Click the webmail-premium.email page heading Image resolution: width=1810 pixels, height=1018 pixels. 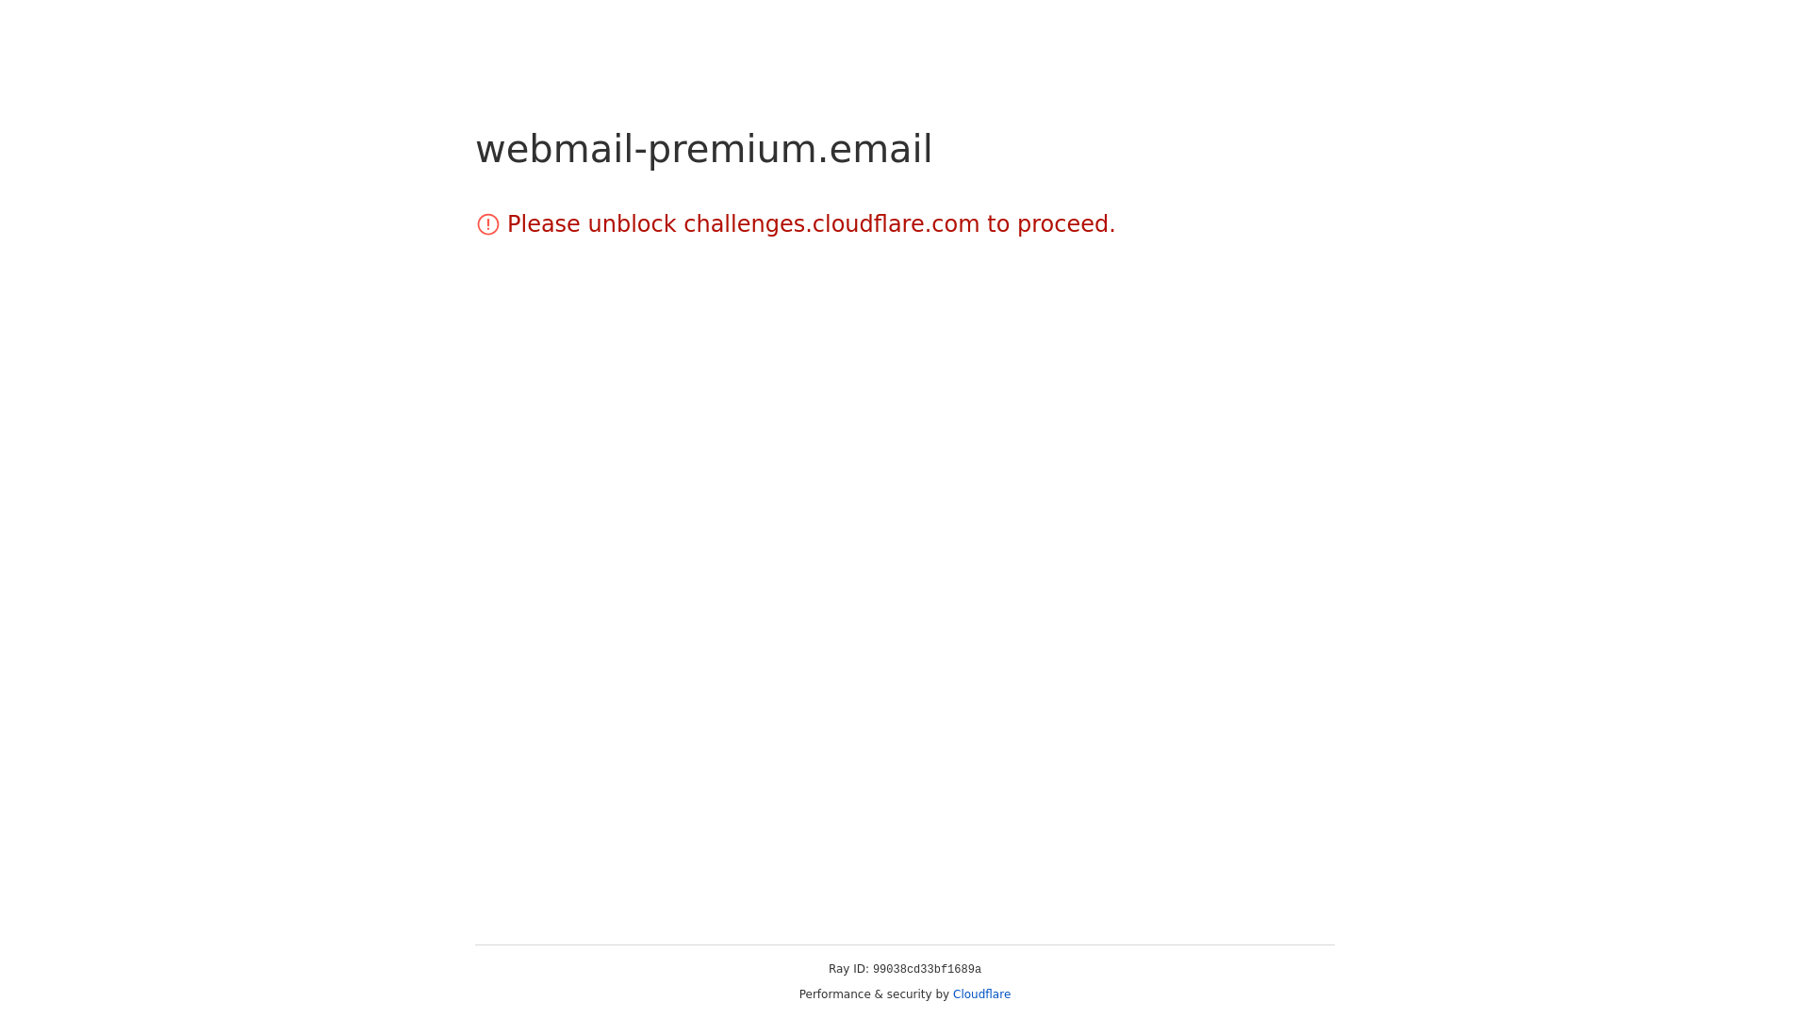click(x=704, y=149)
